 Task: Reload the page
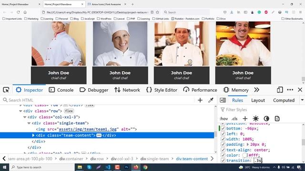click(x=18, y=12)
